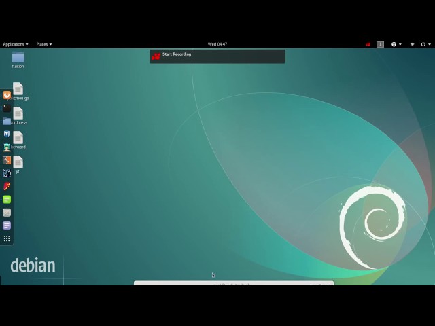Select the keyword file
The height and width of the screenshot is (326, 435).
[18, 140]
